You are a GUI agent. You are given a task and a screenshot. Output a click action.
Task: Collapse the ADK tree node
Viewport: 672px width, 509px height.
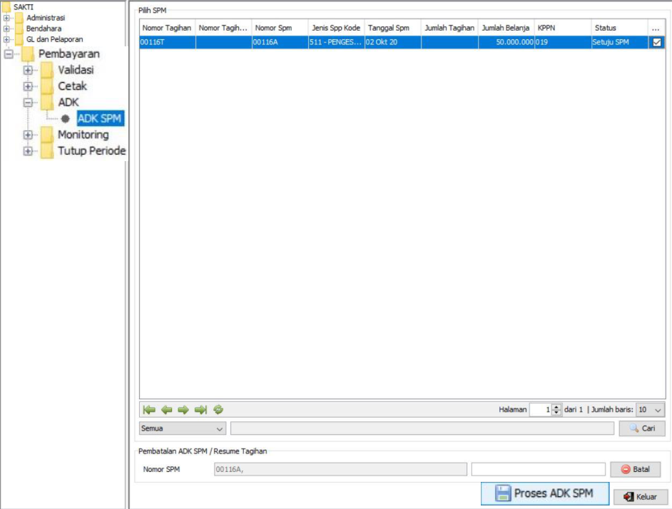point(28,103)
